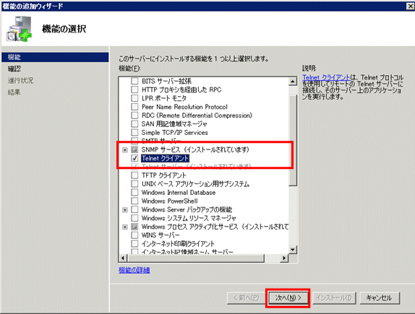Check インターネット印刷クライアント checkbox
This screenshot has height=314, width=415.
coord(134,243)
